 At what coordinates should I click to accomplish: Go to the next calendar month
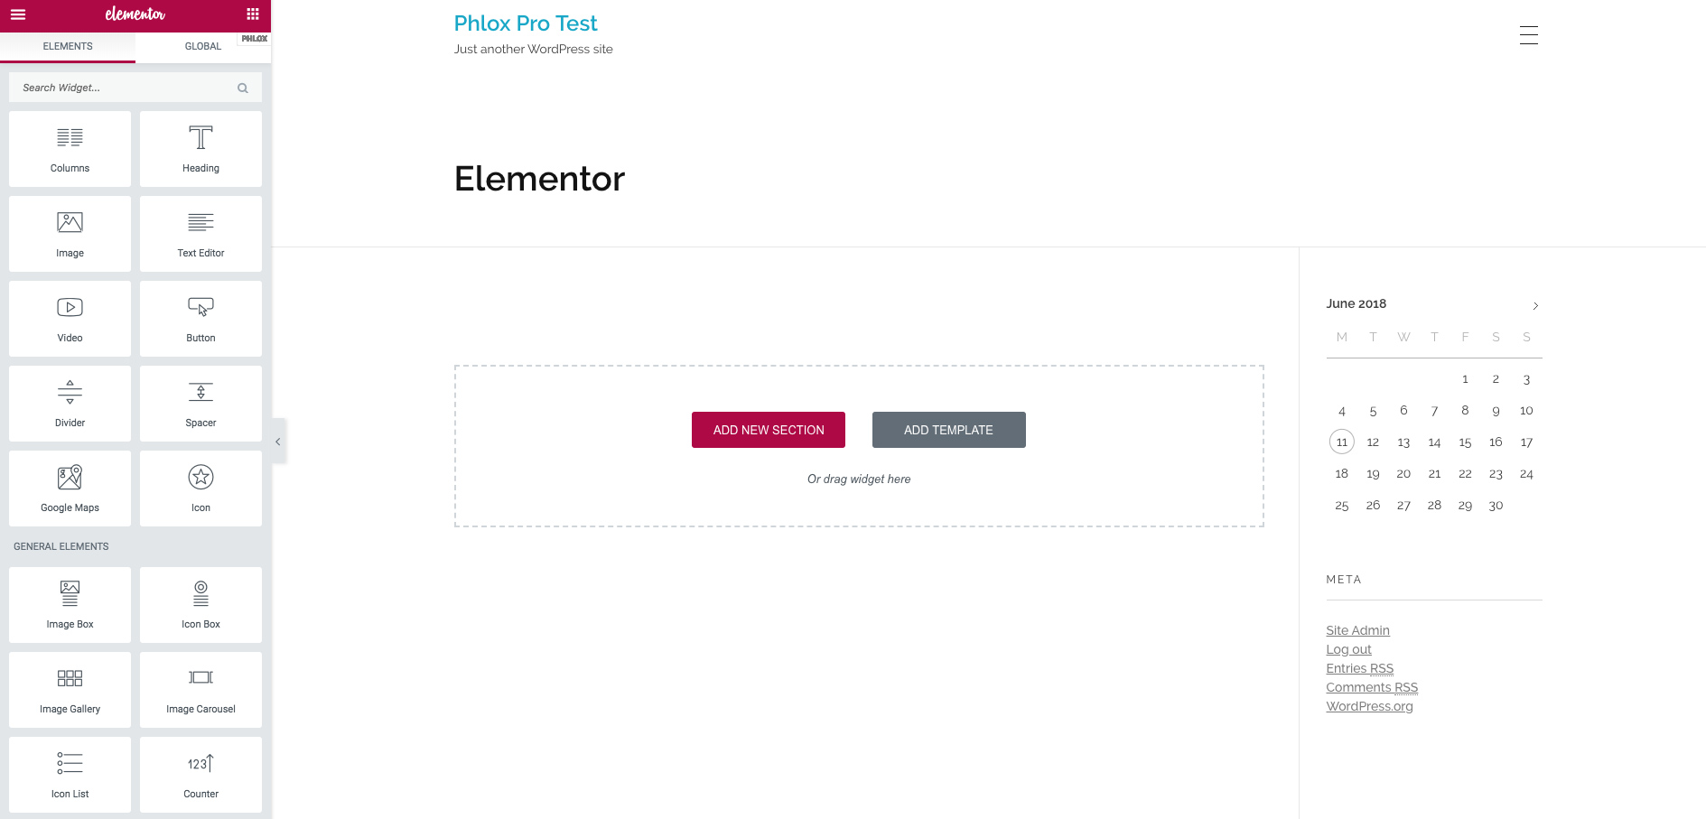pyautogui.click(x=1535, y=306)
